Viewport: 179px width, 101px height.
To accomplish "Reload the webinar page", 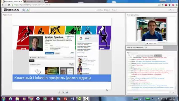I will [9, 5].
